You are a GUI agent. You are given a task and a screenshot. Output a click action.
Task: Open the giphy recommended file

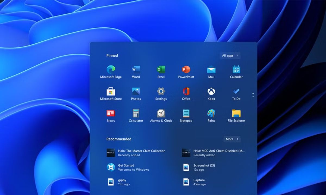(118, 182)
